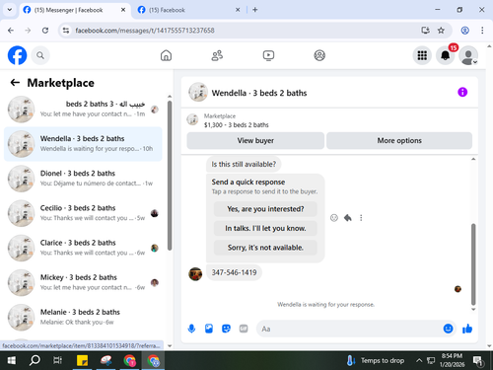Open the Clarice conversation in the list
493x370 pixels.
click(x=83, y=248)
